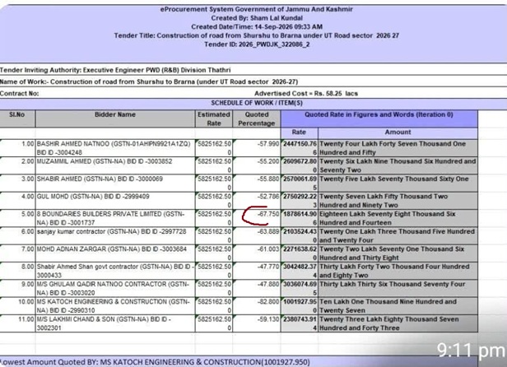This screenshot has width=507, height=367.
Task: Click quoted percentage -63.889
Action: point(257,235)
